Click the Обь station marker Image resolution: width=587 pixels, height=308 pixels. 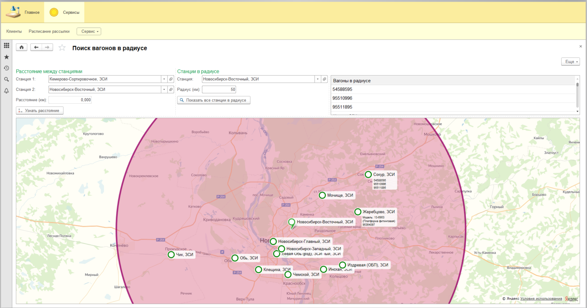pos(235,258)
